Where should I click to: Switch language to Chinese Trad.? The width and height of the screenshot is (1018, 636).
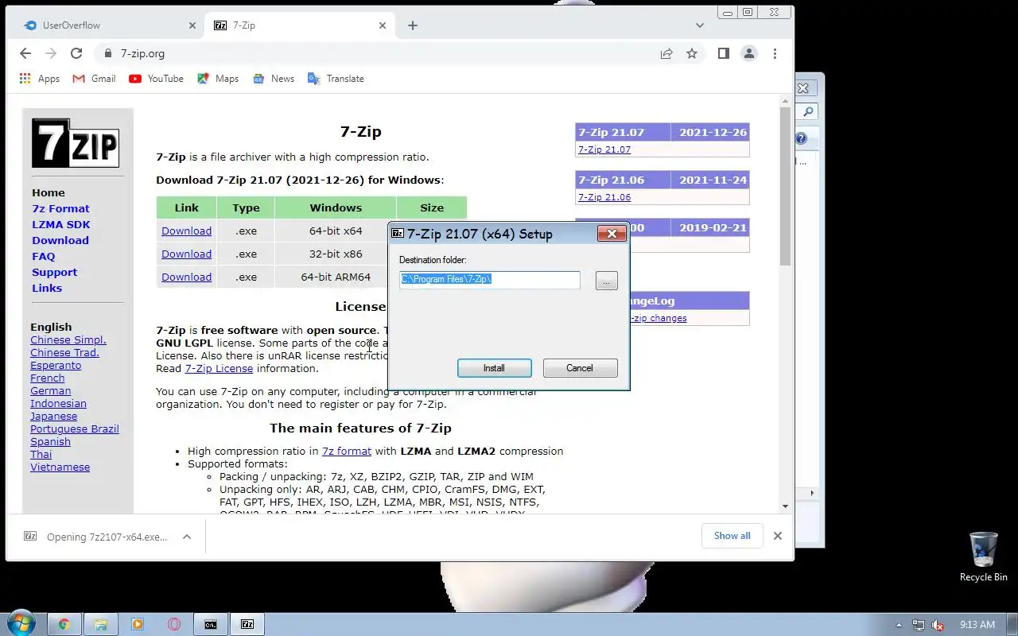coord(64,352)
